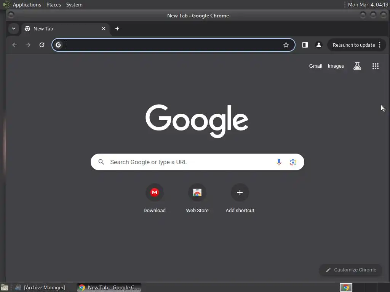
Task: Open the System menu
Action: [74, 5]
